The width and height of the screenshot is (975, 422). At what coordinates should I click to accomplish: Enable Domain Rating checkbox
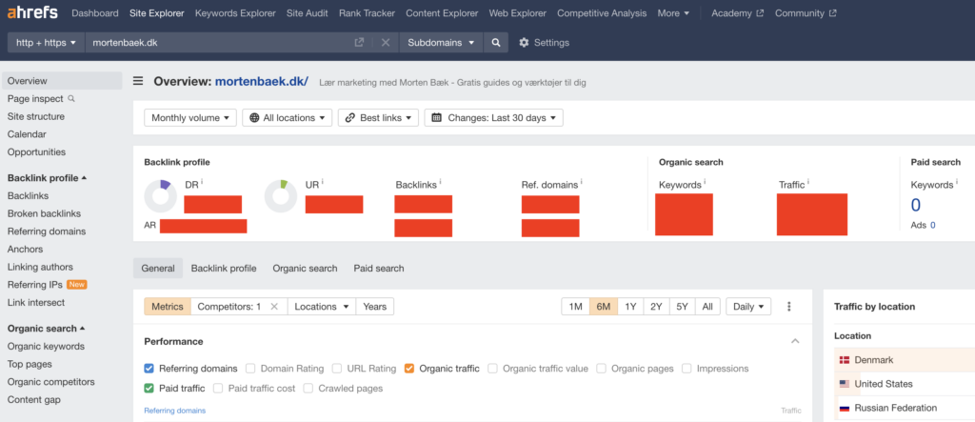click(x=250, y=369)
